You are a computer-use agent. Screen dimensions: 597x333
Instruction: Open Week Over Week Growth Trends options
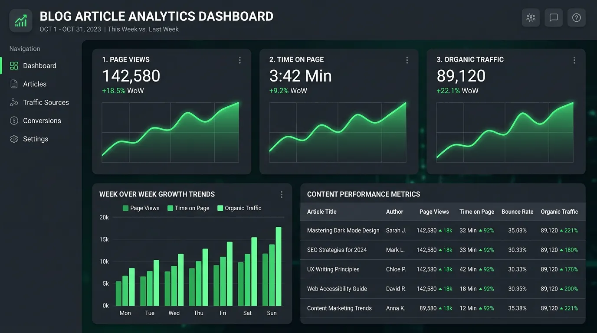click(282, 195)
